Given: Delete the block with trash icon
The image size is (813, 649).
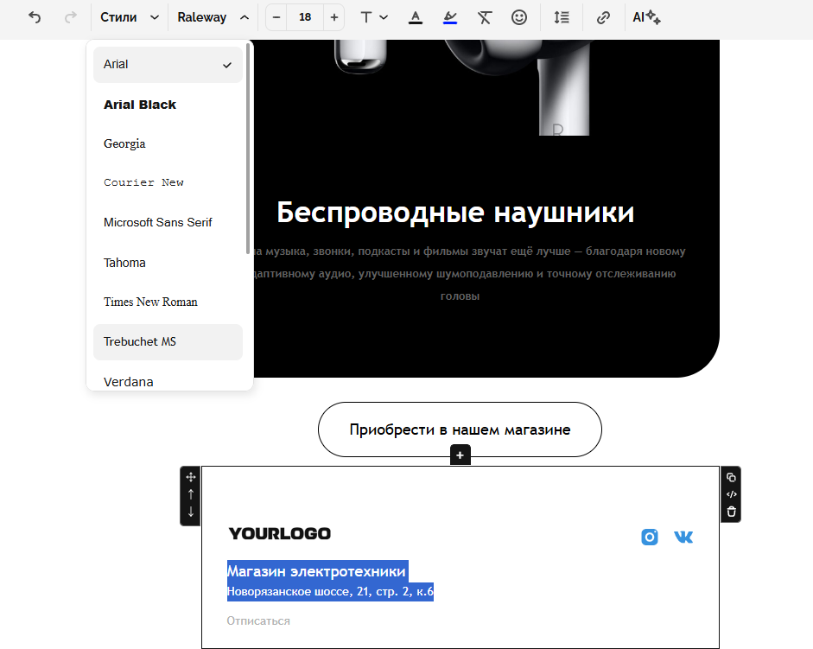Looking at the screenshot, I should pyautogui.click(x=731, y=512).
